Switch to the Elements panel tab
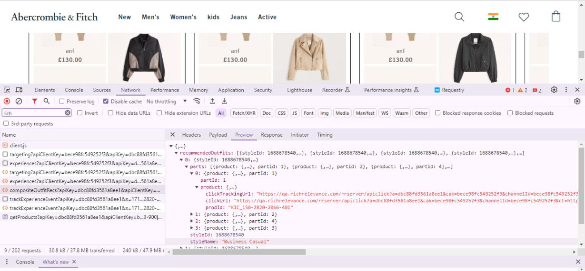Image resolution: width=585 pixels, height=271 pixels. (45, 90)
